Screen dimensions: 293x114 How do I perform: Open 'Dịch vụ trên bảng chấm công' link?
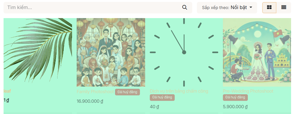179,91
